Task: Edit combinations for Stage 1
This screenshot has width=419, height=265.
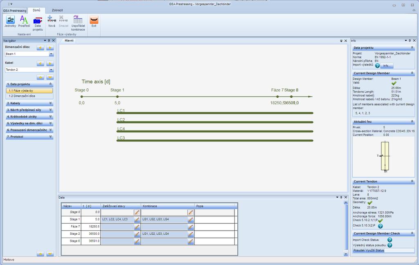Action: [x=191, y=220]
